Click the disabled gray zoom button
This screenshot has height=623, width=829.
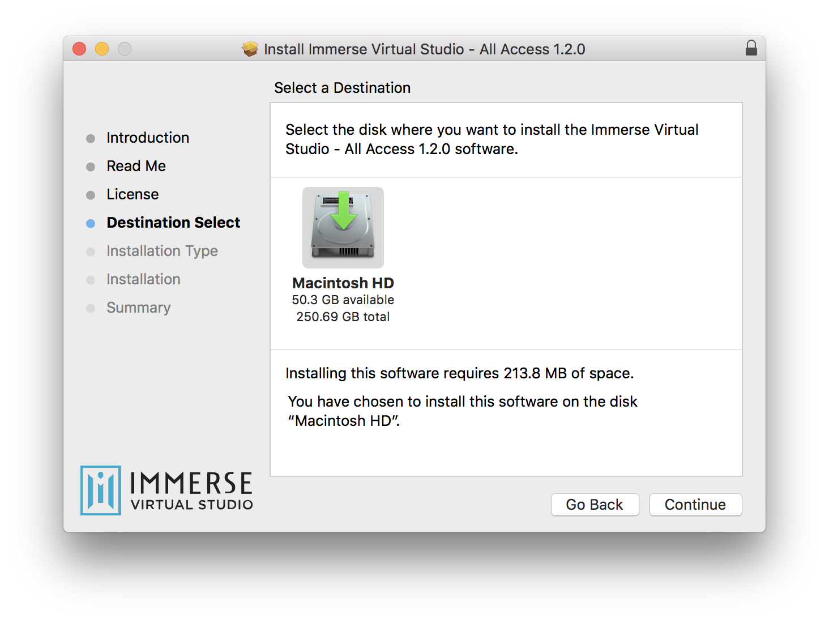pyautogui.click(x=125, y=49)
